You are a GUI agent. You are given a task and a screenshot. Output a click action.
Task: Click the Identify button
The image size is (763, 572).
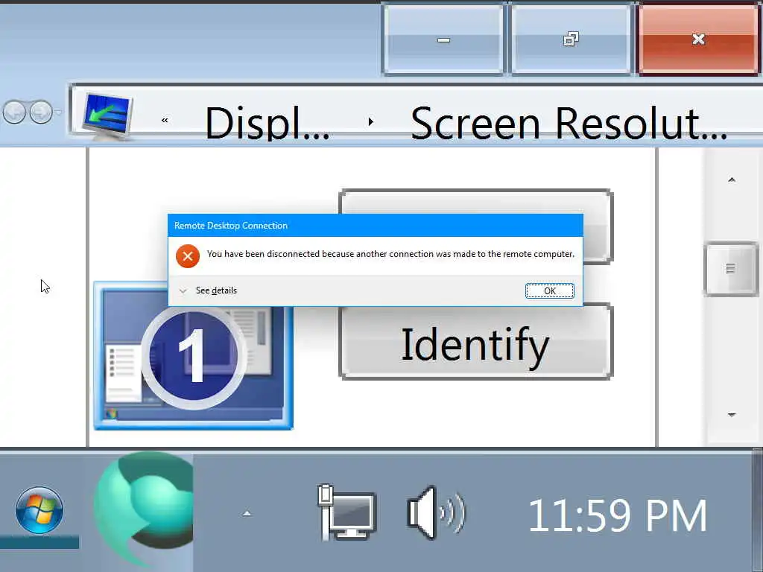(x=475, y=342)
